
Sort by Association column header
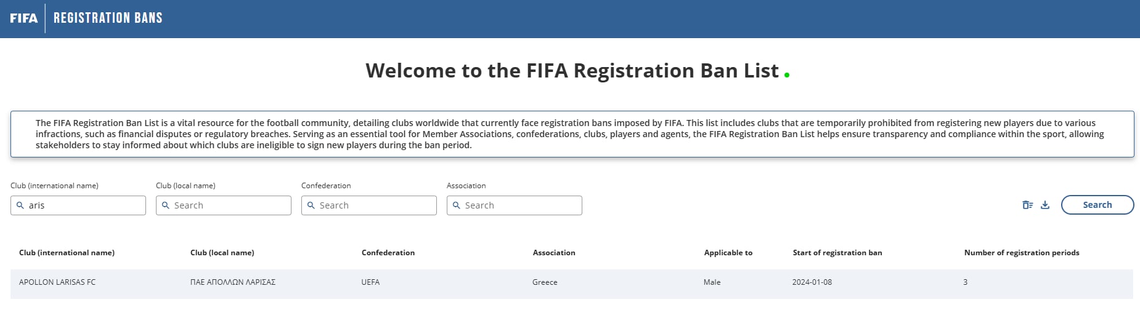pyautogui.click(x=554, y=253)
